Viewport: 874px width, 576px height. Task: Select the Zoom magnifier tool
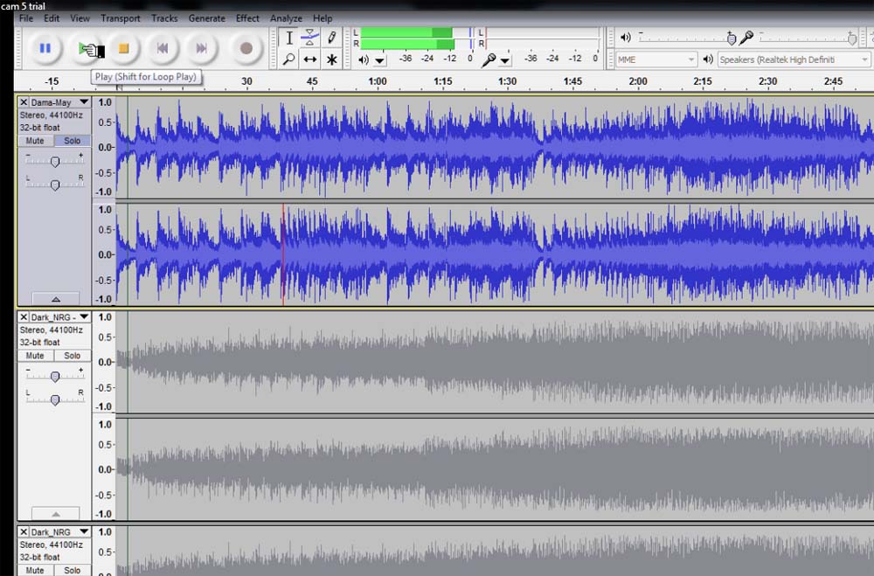(x=288, y=59)
